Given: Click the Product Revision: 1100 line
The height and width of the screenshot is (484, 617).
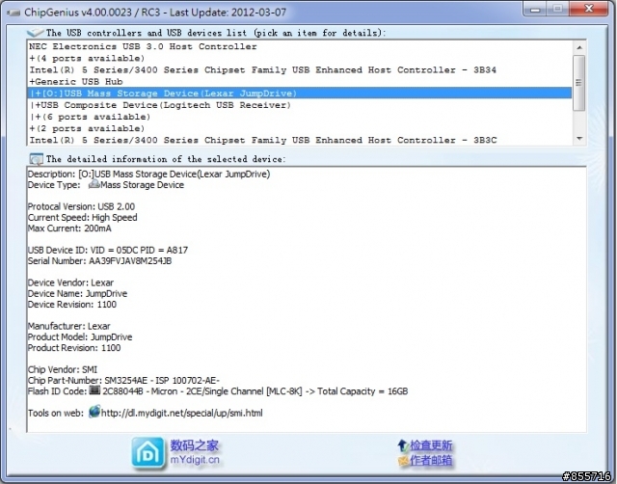Looking at the screenshot, I should coord(74,348).
